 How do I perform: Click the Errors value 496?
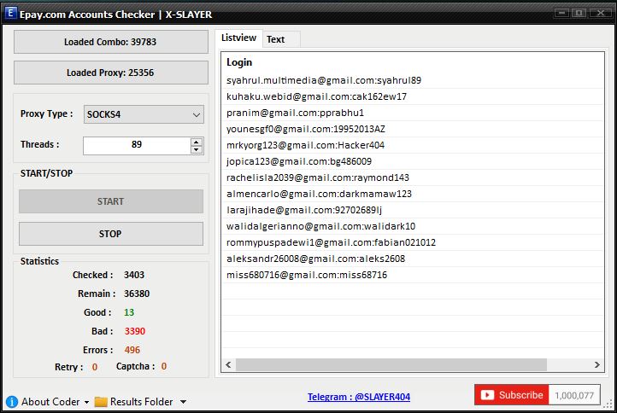point(132,350)
